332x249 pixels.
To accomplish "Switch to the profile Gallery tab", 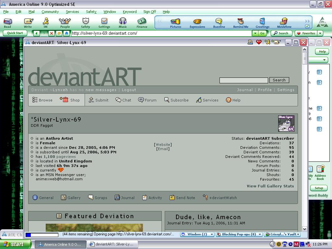I will tap(71, 197).
